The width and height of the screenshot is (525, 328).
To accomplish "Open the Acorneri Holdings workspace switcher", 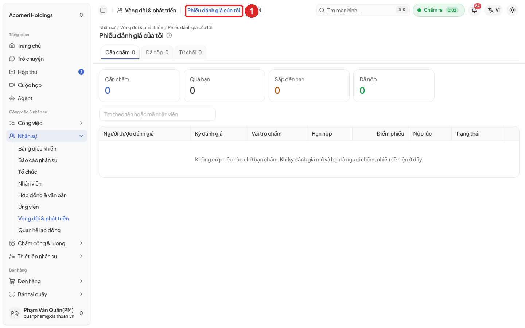I will pos(47,15).
